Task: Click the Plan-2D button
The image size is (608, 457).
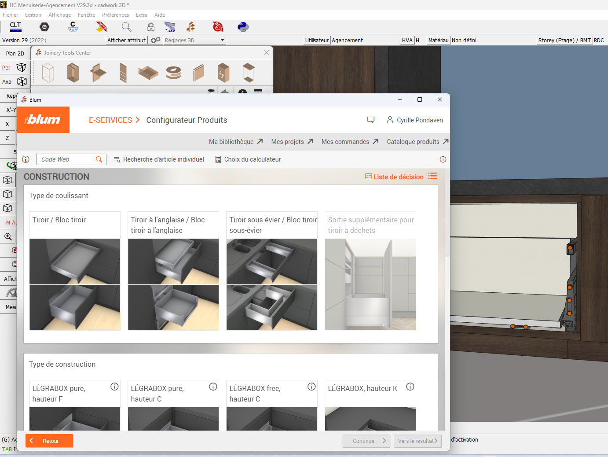Action: click(15, 53)
